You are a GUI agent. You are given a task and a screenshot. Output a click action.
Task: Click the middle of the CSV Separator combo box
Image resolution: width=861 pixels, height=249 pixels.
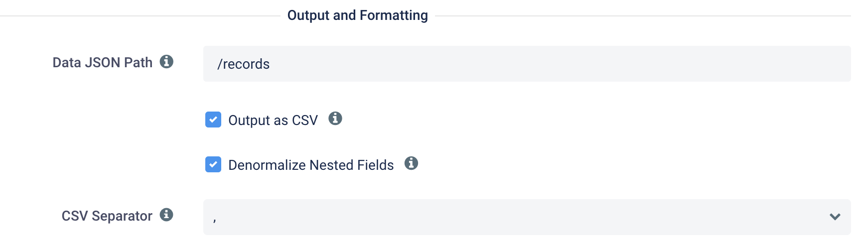pos(527,217)
